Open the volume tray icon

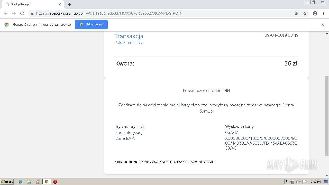click(x=298, y=182)
